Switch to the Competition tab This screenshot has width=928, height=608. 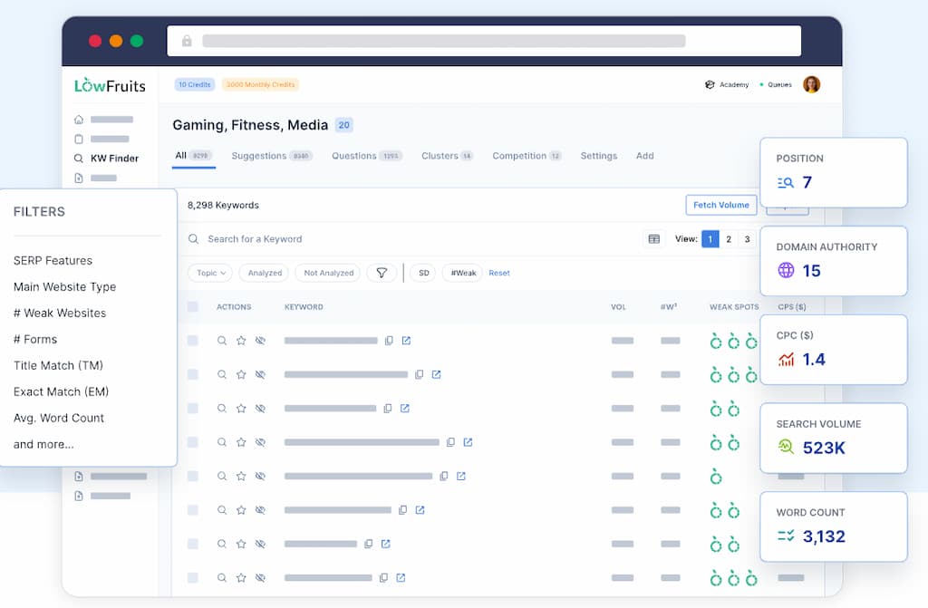click(527, 156)
